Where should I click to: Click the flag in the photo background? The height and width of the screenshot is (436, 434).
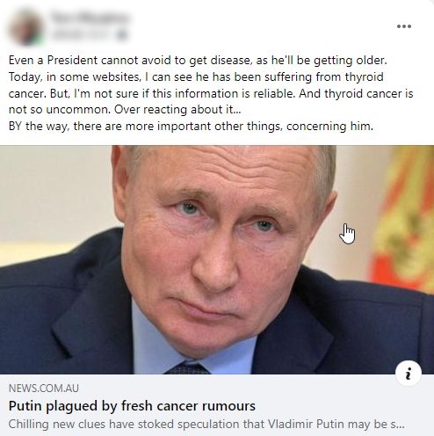[402, 218]
